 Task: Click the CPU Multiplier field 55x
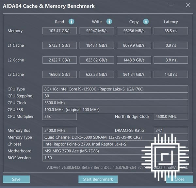(x=60, y=117)
